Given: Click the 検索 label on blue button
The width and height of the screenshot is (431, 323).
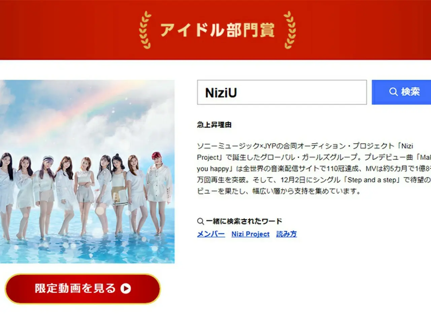Looking at the screenshot, I should point(410,92).
